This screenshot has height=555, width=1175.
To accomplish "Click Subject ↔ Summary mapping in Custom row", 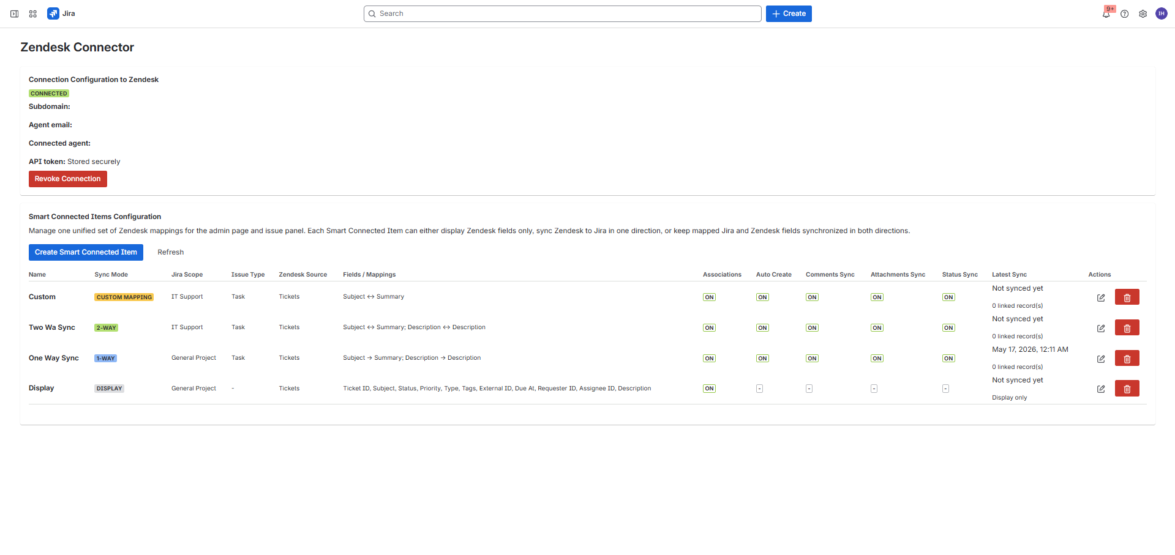I will click(374, 297).
